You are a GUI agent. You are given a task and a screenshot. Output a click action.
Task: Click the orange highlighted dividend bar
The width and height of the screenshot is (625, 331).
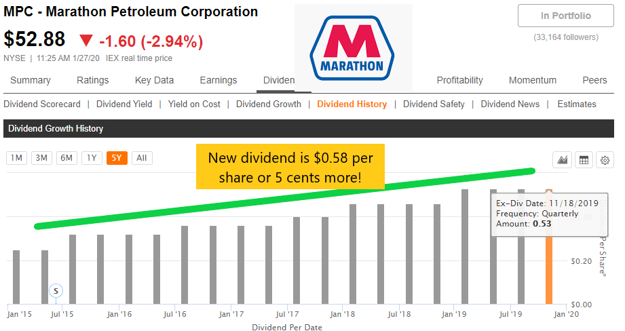point(549,271)
